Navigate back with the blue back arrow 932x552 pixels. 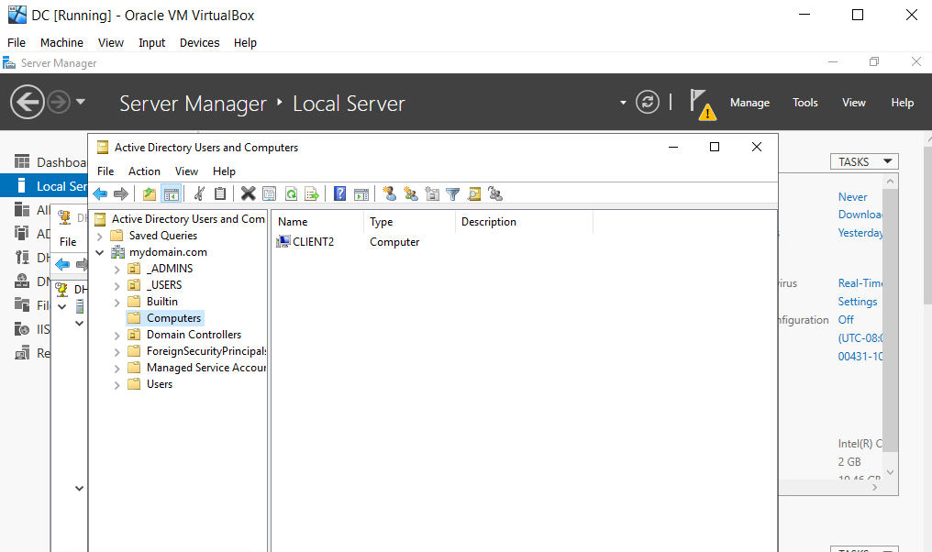coord(100,193)
